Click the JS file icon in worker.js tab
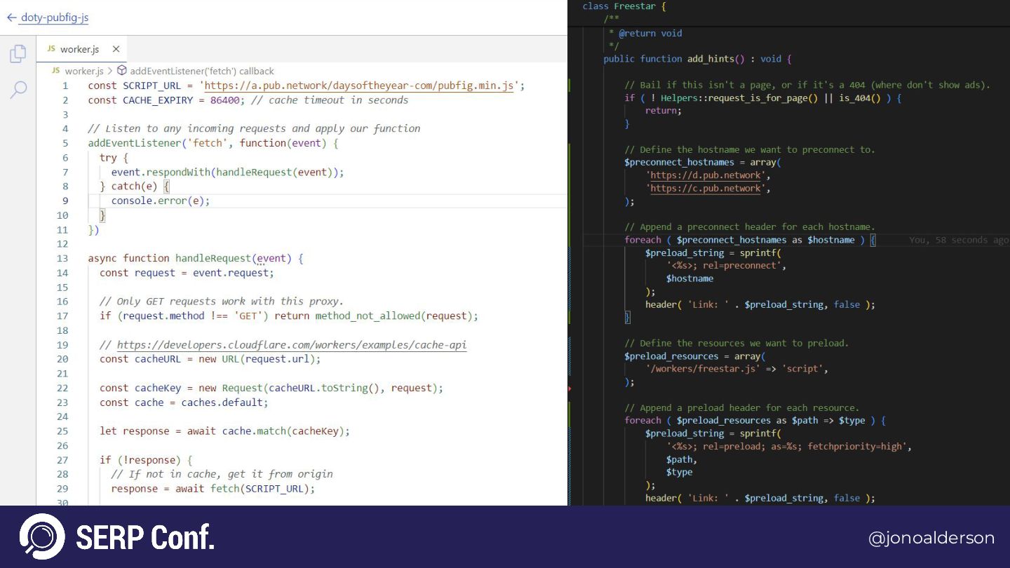 click(51, 49)
